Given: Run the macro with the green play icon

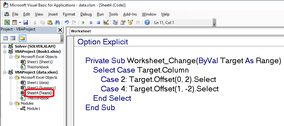Looking at the screenshot, I should click(83, 22).
